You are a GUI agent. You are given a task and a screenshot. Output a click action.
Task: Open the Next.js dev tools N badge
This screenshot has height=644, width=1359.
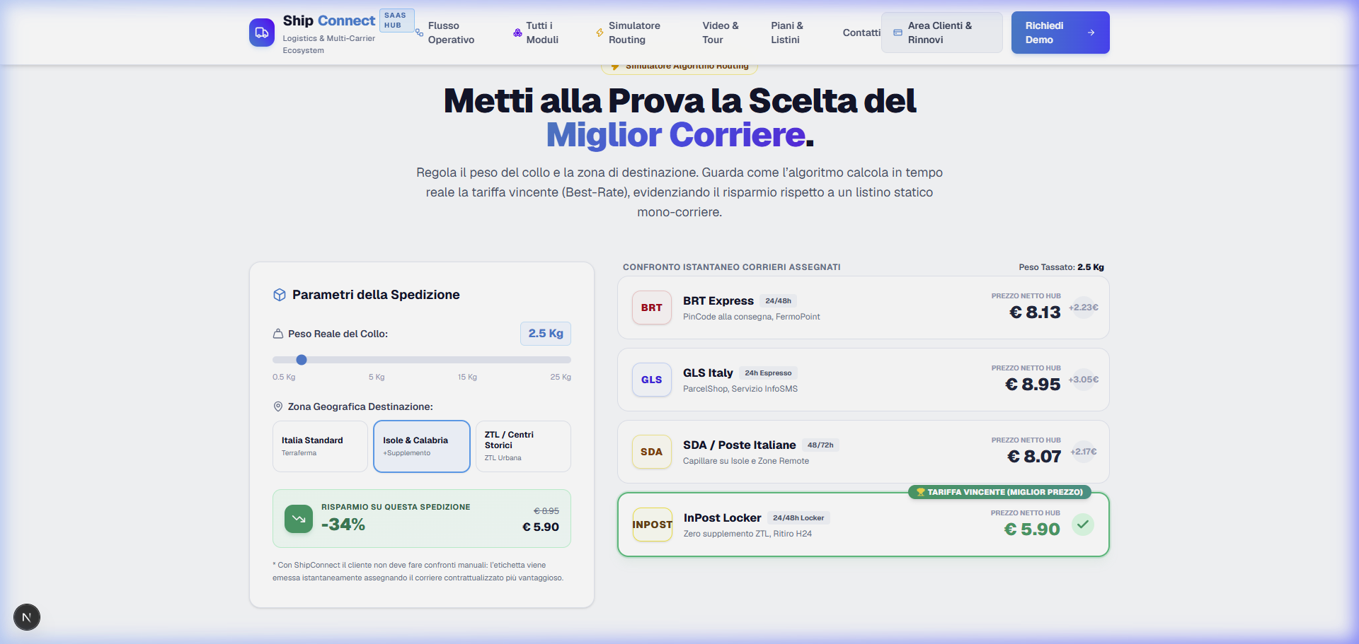pyautogui.click(x=27, y=617)
